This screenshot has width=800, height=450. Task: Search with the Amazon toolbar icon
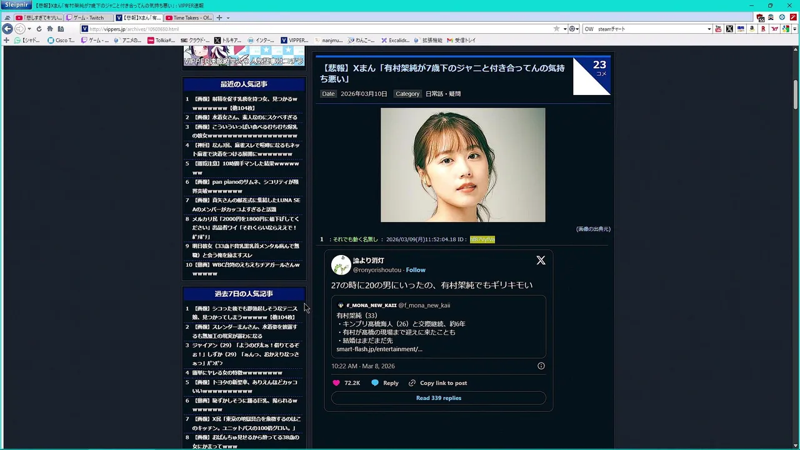[x=752, y=29]
